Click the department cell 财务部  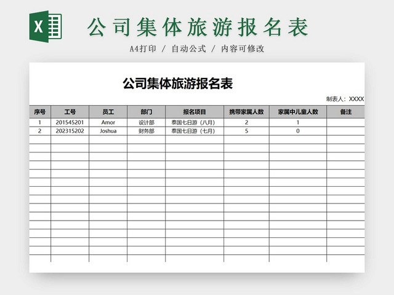click(x=147, y=131)
